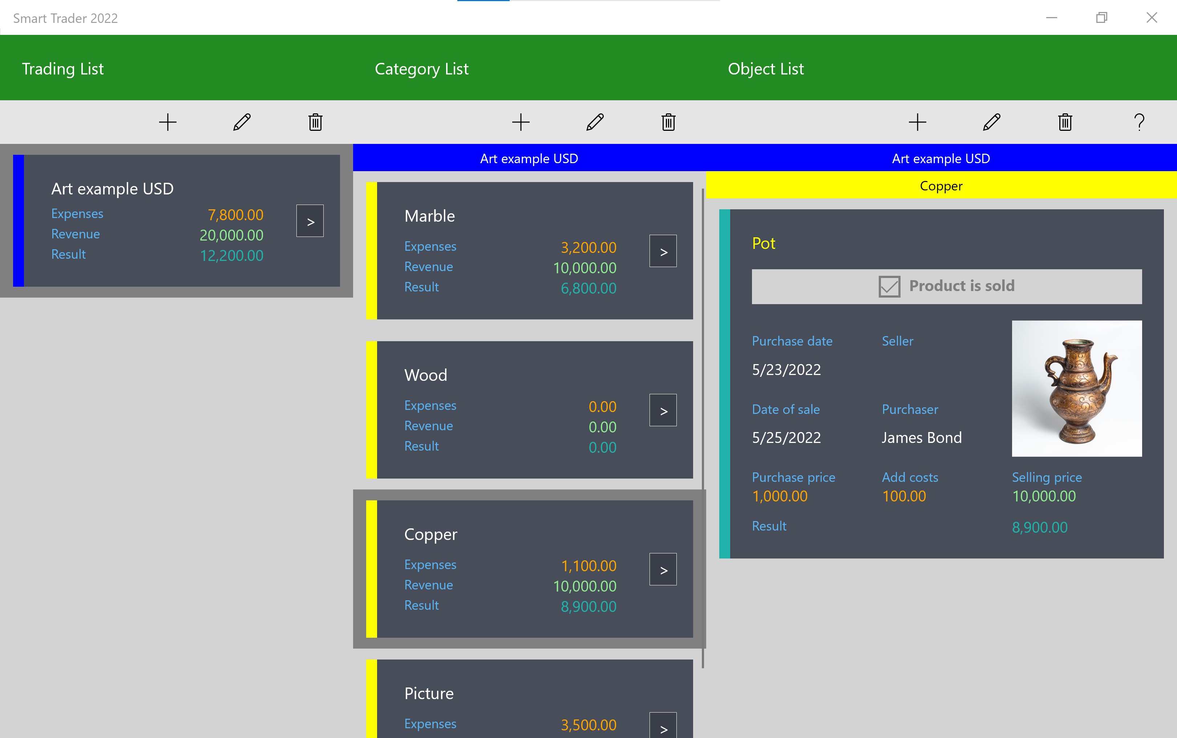Viewport: 1177px width, 738px height.
Task: Edit the selected trading list entry
Action: pyautogui.click(x=242, y=122)
